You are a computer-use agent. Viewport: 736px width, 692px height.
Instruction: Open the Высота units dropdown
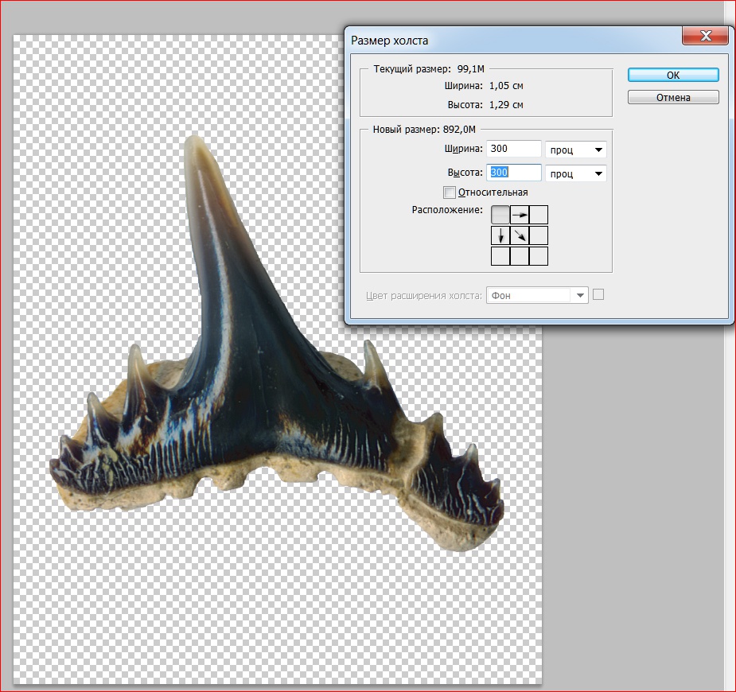575,173
